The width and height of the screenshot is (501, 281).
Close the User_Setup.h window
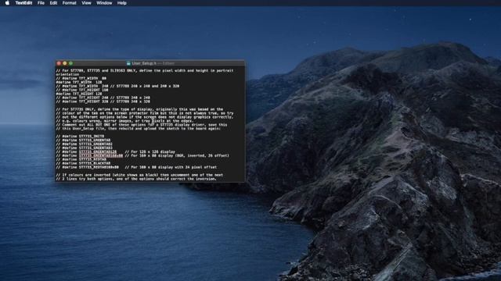click(x=59, y=63)
